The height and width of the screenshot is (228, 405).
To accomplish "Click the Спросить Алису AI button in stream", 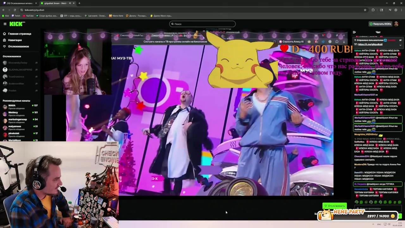I will (291, 41).
